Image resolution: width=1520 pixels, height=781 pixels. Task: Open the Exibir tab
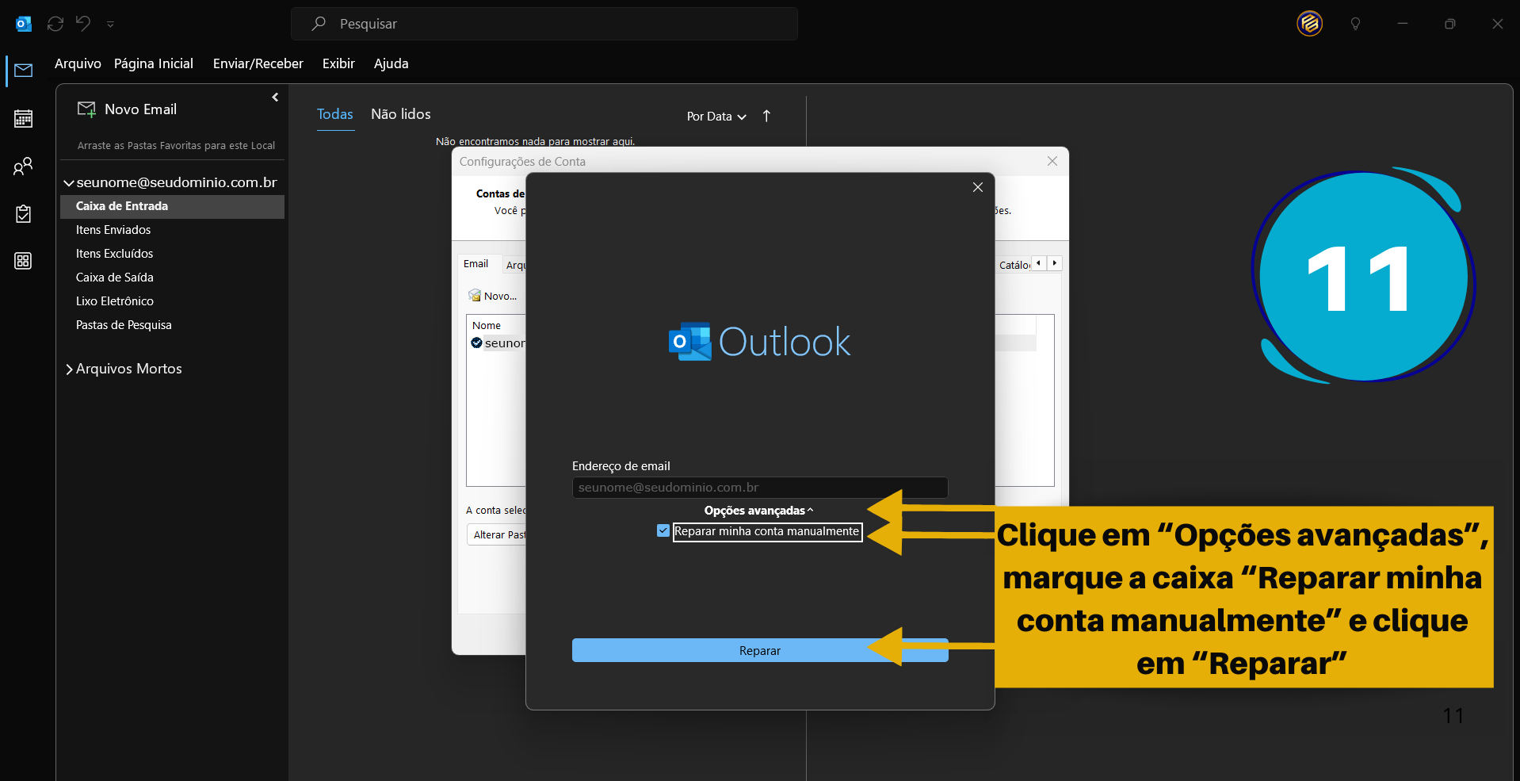click(x=338, y=63)
